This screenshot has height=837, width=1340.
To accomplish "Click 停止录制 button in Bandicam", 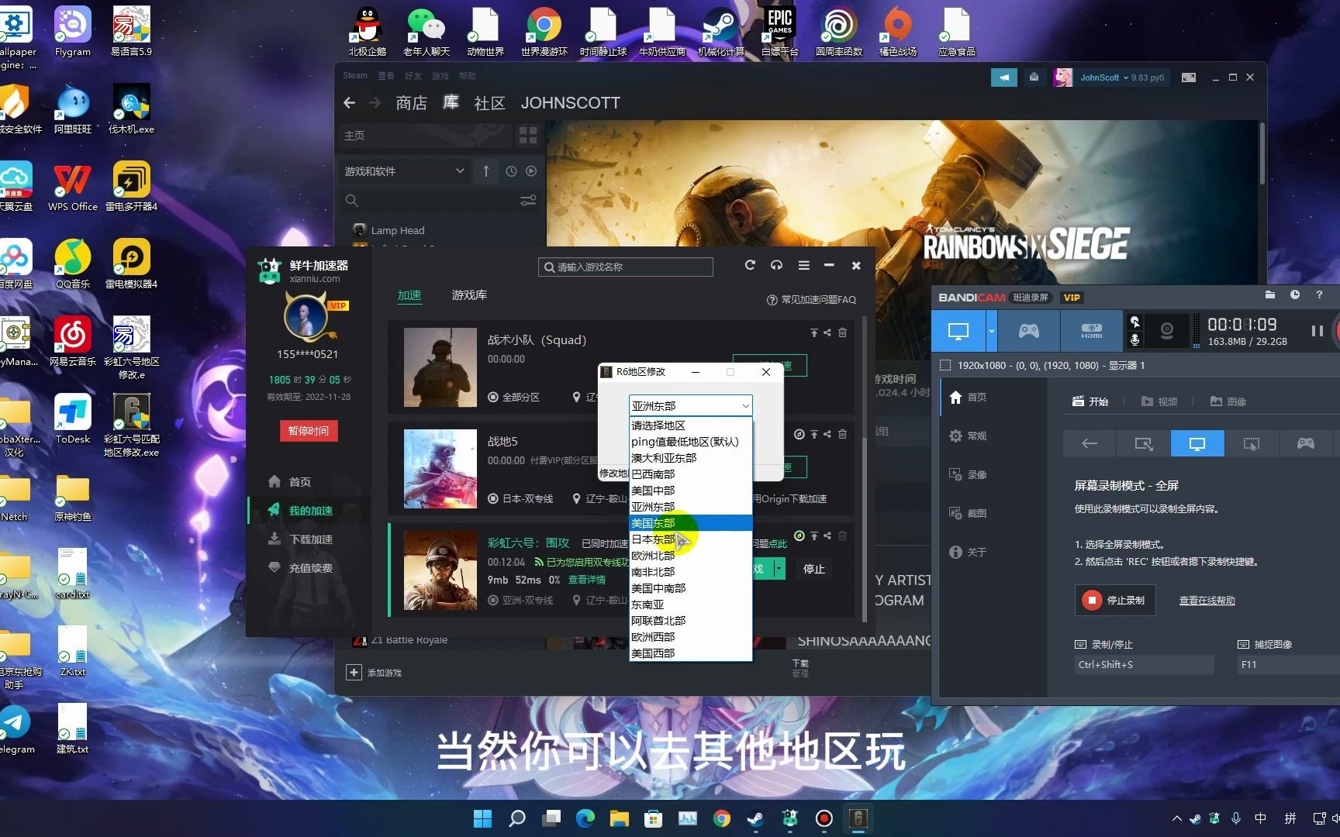I will point(1115,601).
